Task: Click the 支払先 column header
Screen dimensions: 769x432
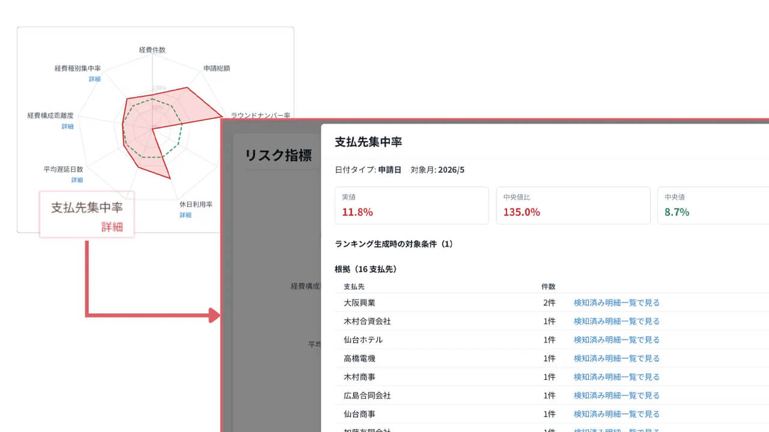Action: point(354,287)
